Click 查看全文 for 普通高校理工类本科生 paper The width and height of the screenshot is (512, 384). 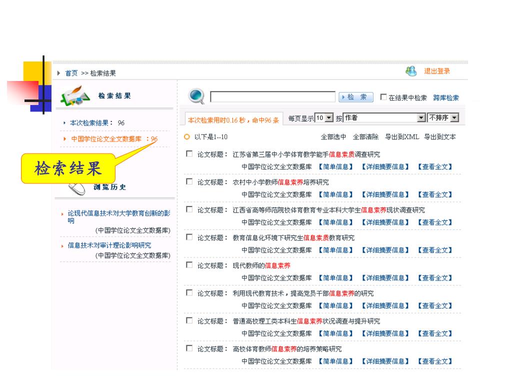pyautogui.click(x=435, y=333)
